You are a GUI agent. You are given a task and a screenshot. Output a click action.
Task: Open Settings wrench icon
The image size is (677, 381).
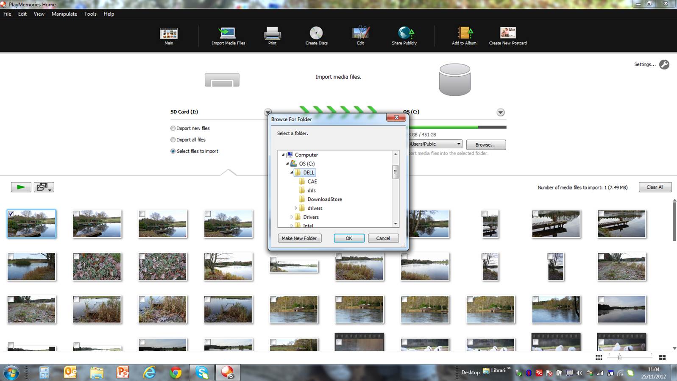pyautogui.click(x=664, y=64)
